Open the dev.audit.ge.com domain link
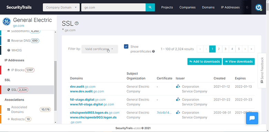 click(83, 87)
